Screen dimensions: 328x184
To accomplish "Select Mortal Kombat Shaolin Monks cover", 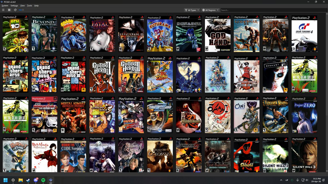I will (x=73, y=115).
